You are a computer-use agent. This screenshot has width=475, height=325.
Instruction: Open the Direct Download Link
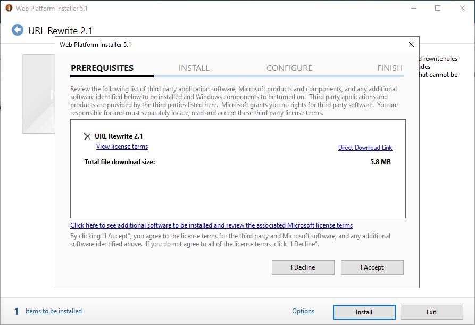click(x=365, y=148)
